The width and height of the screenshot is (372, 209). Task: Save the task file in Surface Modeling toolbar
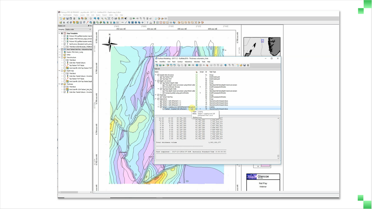(244, 65)
